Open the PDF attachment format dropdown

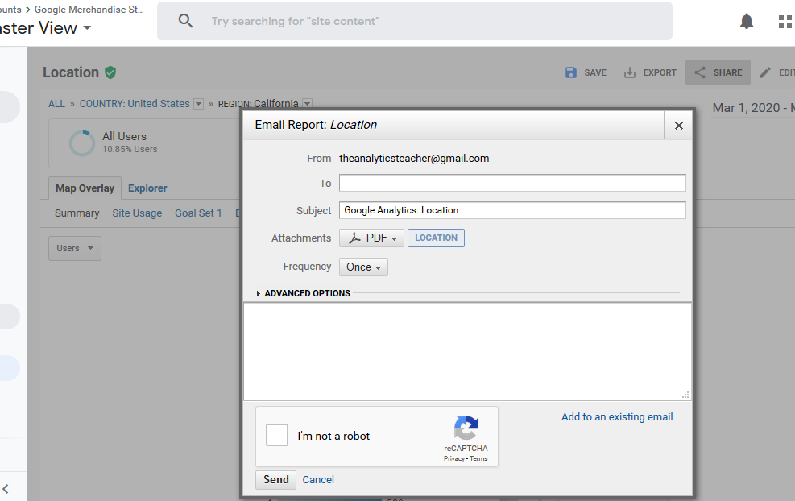click(371, 238)
